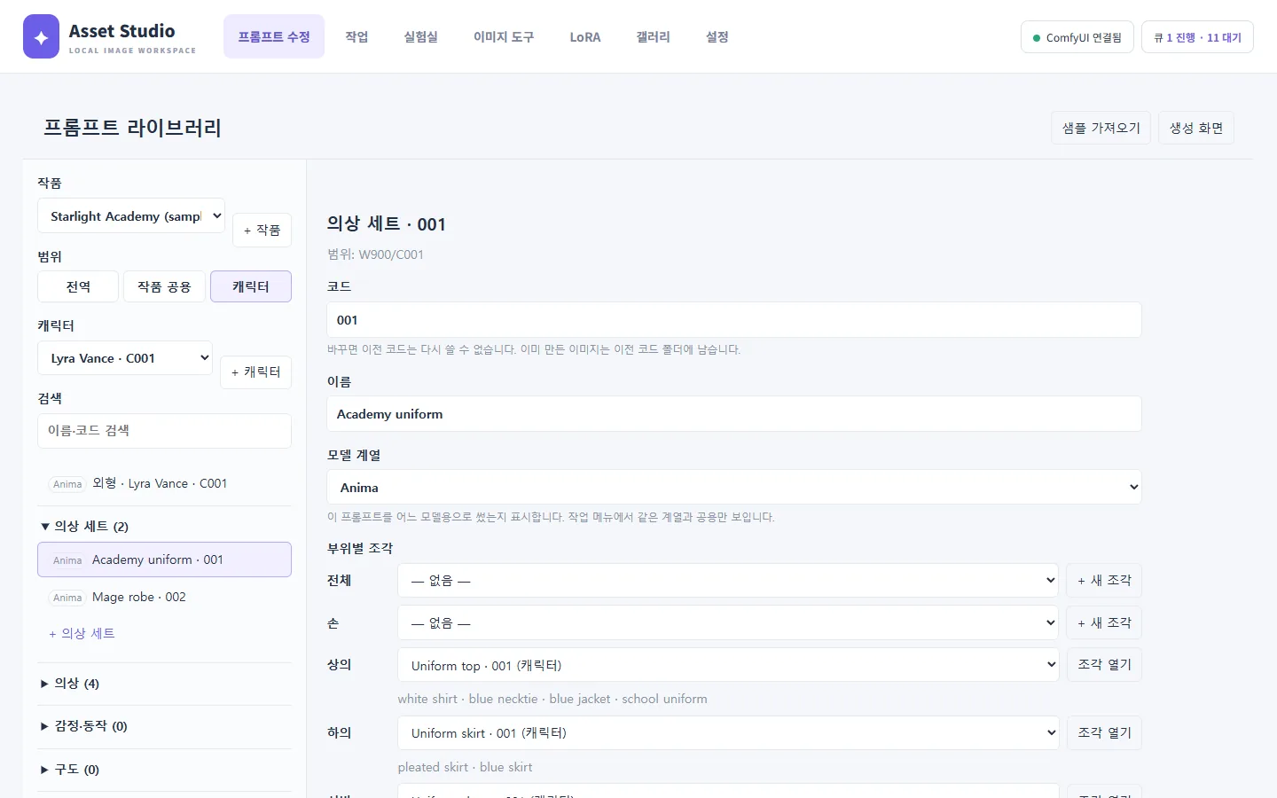Image resolution: width=1277 pixels, height=798 pixels.
Task: Select the 캐릭터 scope toggle
Action: tap(251, 286)
